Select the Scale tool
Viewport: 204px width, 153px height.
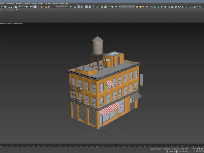[x=12, y=7]
